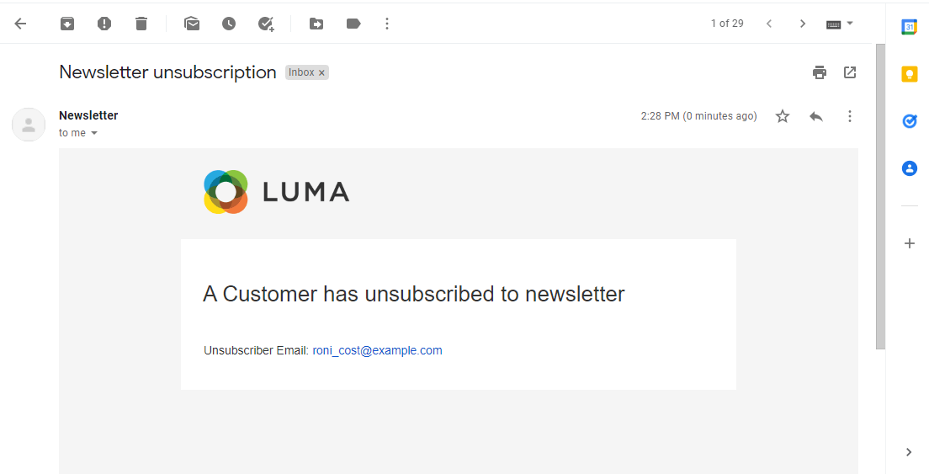929x474 pixels.
Task: Mark the email as unread
Action: pyautogui.click(x=192, y=24)
